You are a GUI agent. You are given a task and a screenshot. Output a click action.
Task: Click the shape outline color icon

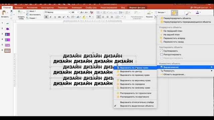(x=197, y=13)
